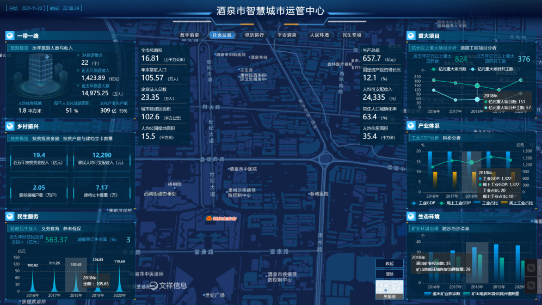This screenshot has width=542, height=305.
Task: Click the upper video widget icon at right edge
Action: point(531,269)
